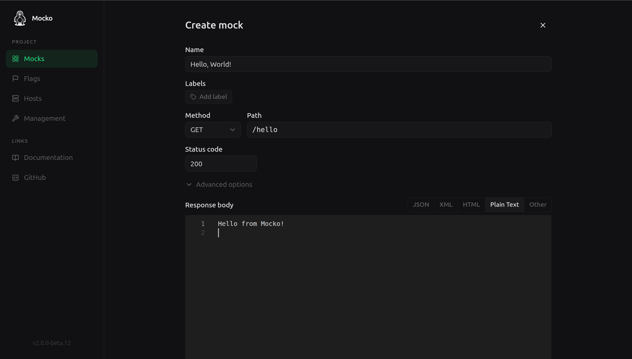
Task: Click the Status code field 200
Action: coord(221,164)
